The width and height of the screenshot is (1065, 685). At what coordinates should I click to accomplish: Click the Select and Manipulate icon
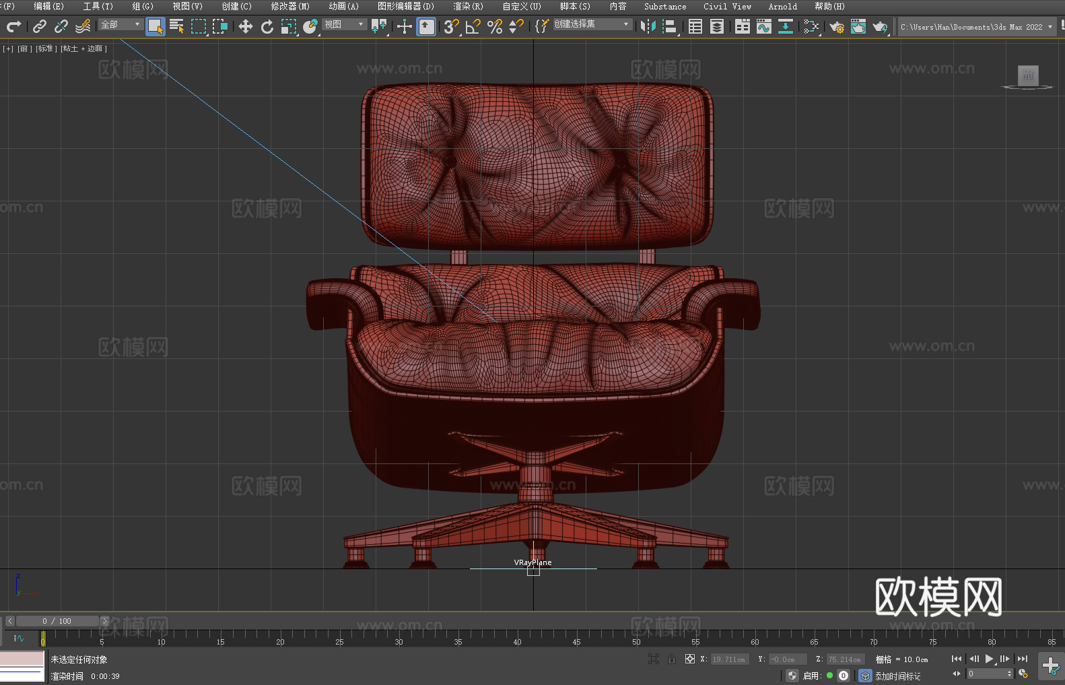(x=405, y=26)
